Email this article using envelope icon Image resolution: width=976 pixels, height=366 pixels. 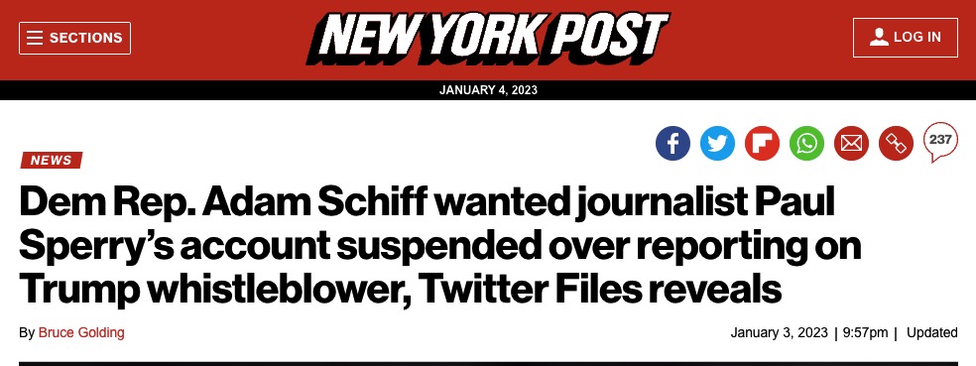[851, 143]
